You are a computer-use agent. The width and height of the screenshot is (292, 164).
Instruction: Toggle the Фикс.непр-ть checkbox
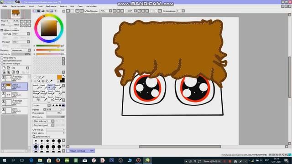pyautogui.click(x=2, y=58)
